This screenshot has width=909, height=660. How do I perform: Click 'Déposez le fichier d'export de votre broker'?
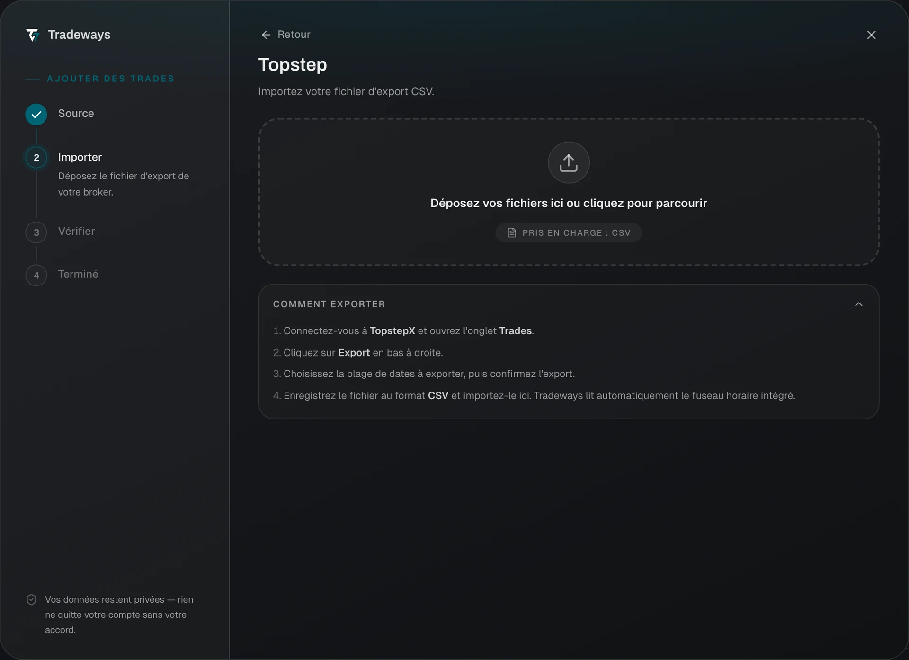[x=124, y=184]
